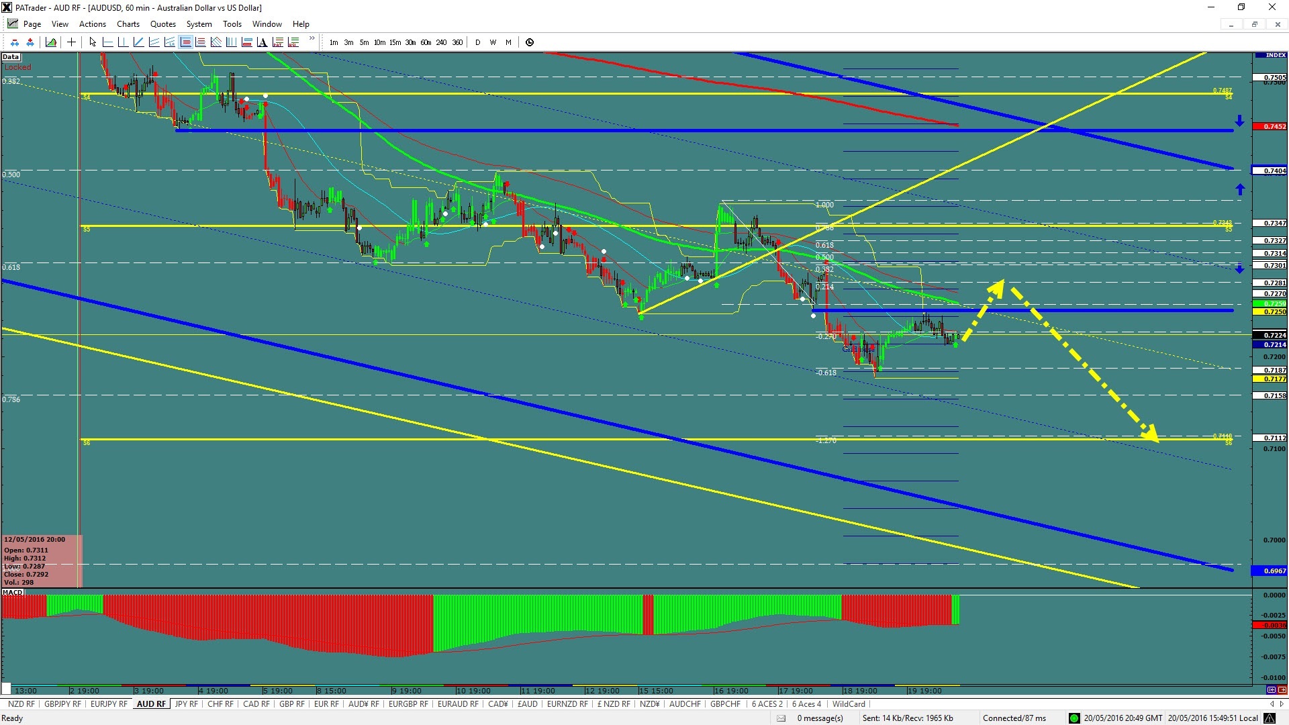Click the INDEX label above price scale
Screen dimensions: 1289x725
1276,55
